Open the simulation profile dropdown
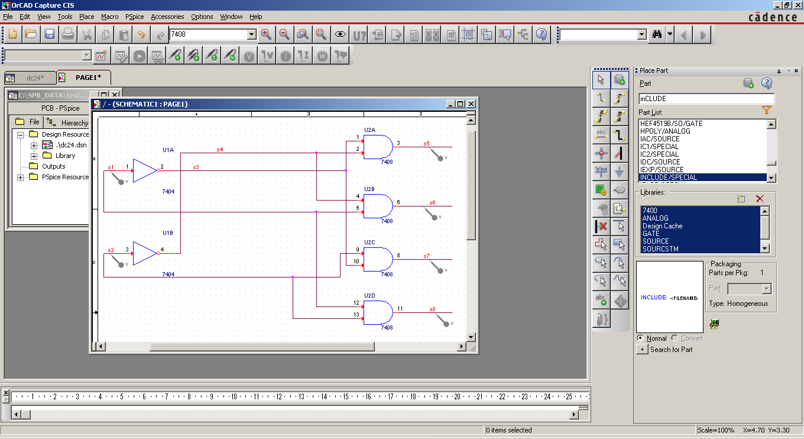This screenshot has width=804, height=439. click(x=87, y=56)
